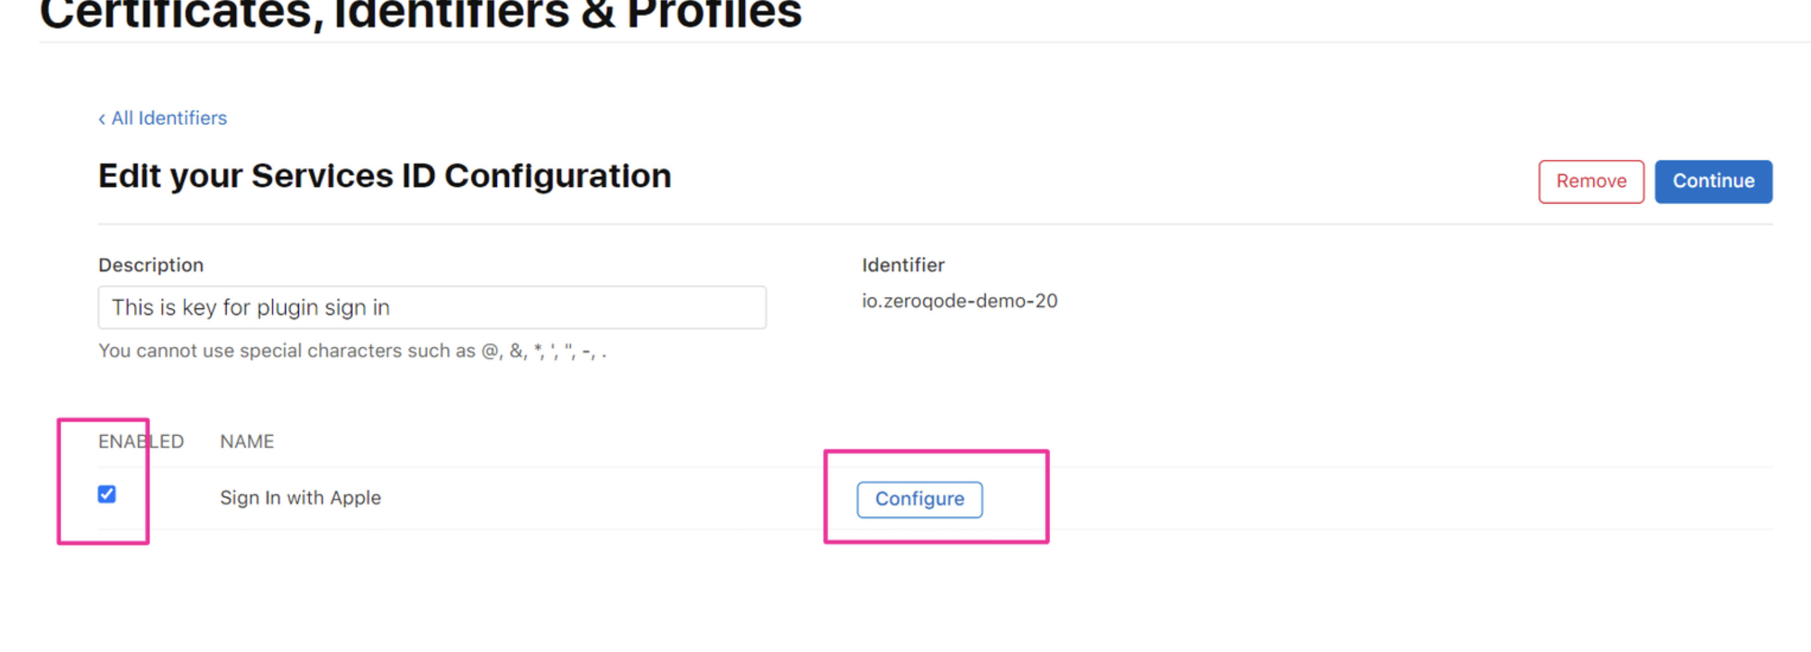The width and height of the screenshot is (1811, 652).
Task: Click the blue Continue button
Action: 1713,181
